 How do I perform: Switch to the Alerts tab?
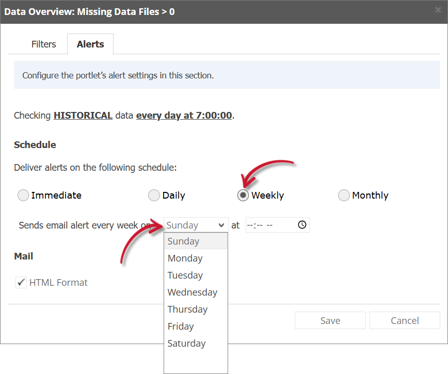coord(90,44)
